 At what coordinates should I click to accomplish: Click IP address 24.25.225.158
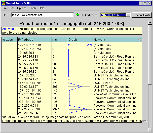(28, 68)
